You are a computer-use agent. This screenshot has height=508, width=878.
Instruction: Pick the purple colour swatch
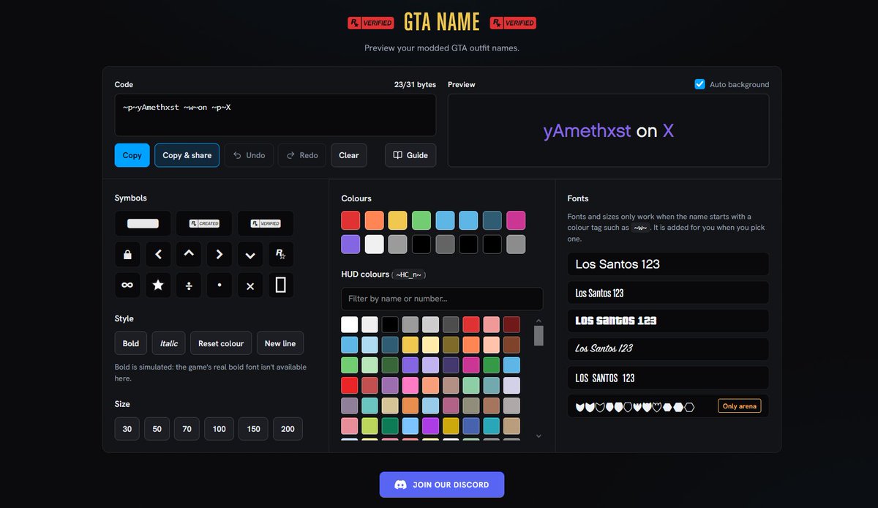pos(350,244)
